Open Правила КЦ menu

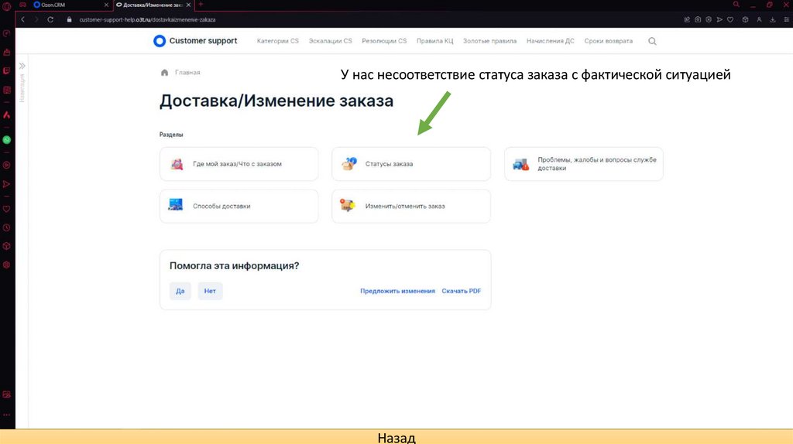[x=435, y=41]
